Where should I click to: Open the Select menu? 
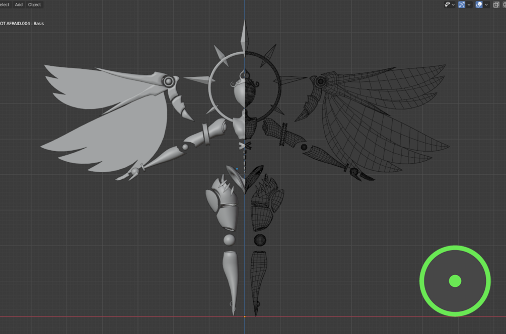(x=5, y=5)
